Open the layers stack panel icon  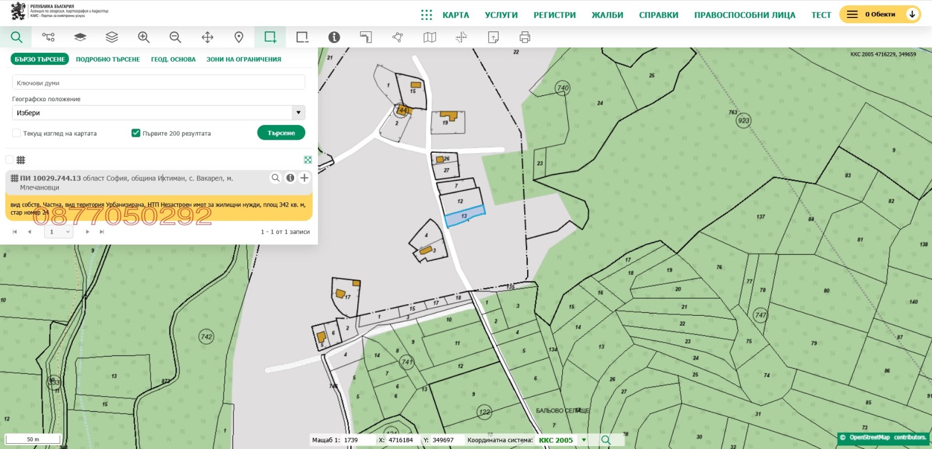[112, 37]
